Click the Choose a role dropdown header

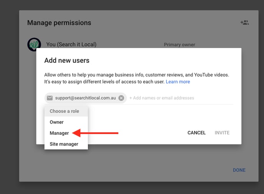64,111
